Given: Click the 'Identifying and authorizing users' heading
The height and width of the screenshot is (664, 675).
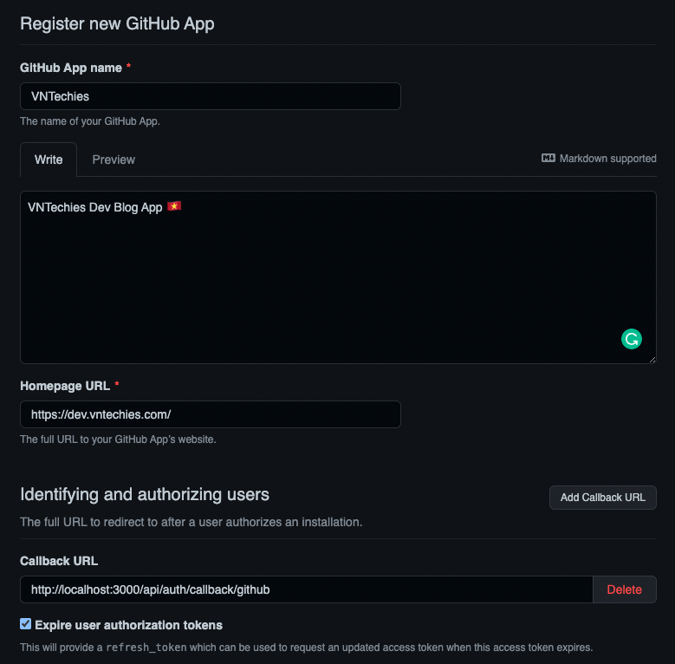Looking at the screenshot, I should (x=145, y=495).
